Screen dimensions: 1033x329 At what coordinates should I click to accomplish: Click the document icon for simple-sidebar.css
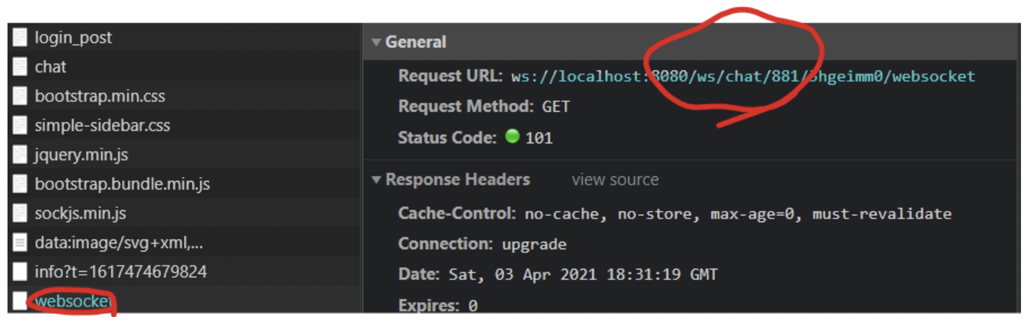[x=20, y=125]
